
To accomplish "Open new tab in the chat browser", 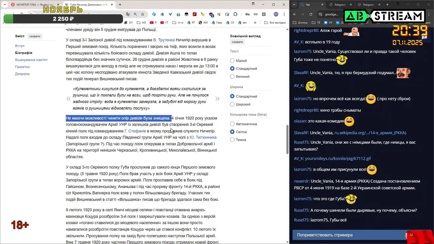I will (387, 4).
